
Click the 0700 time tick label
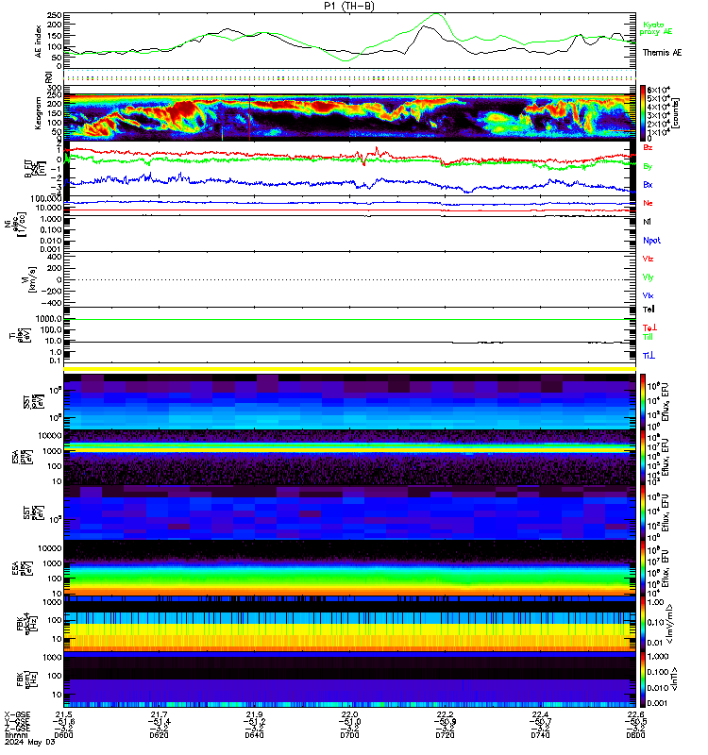[349, 735]
